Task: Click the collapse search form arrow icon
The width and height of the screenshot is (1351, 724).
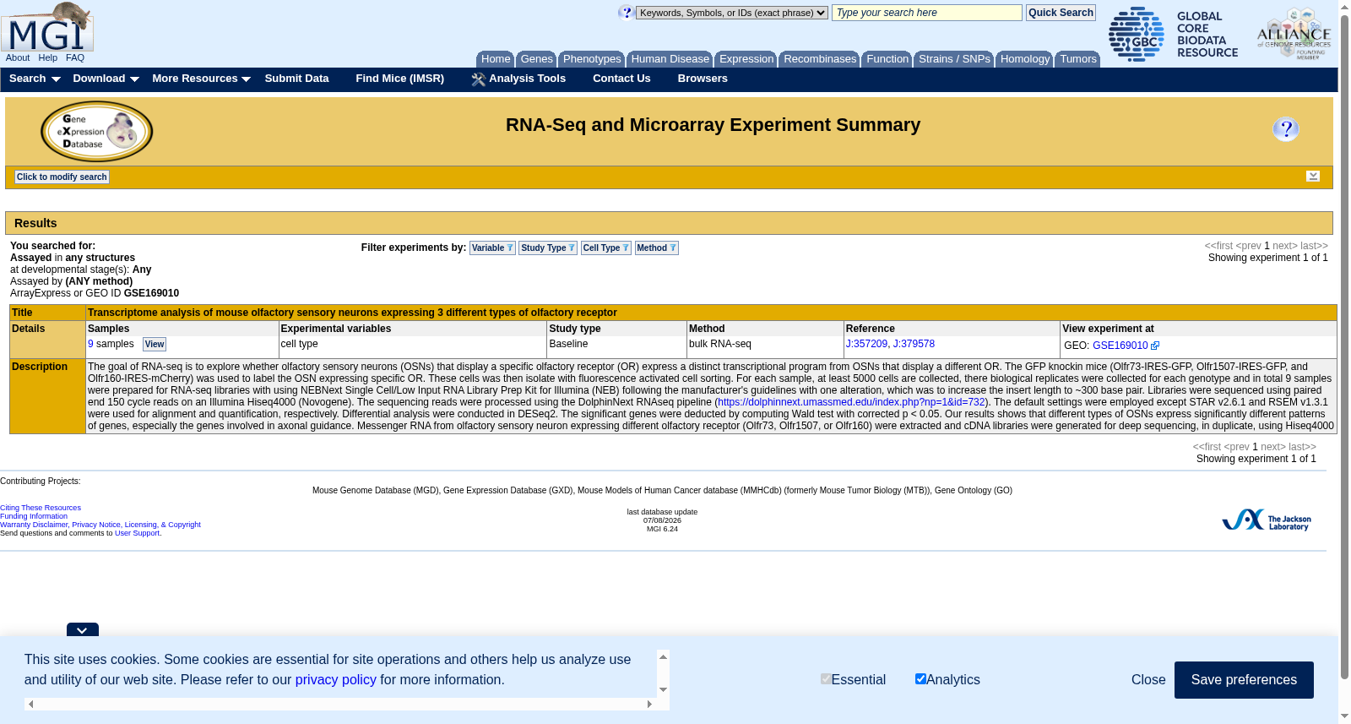Action: pyautogui.click(x=1313, y=176)
